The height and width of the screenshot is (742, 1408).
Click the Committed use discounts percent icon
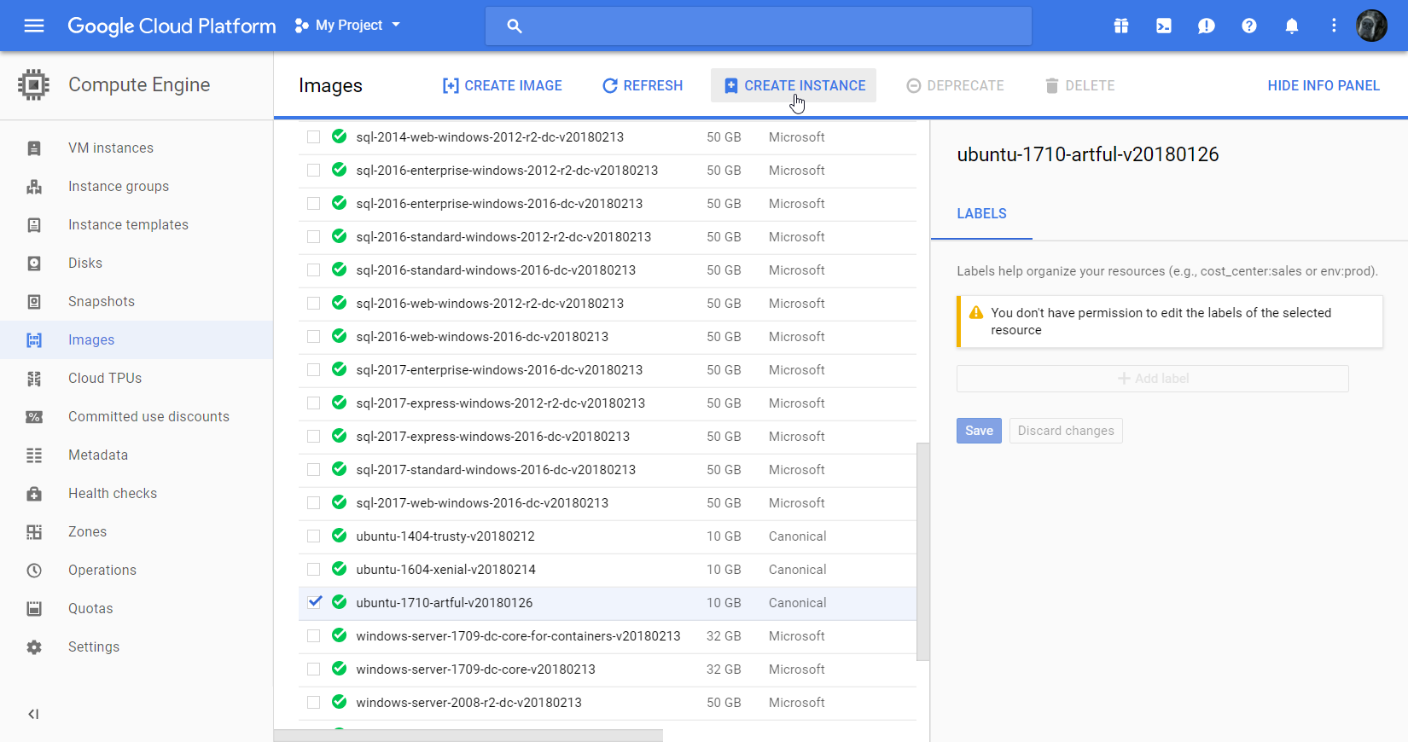point(34,417)
